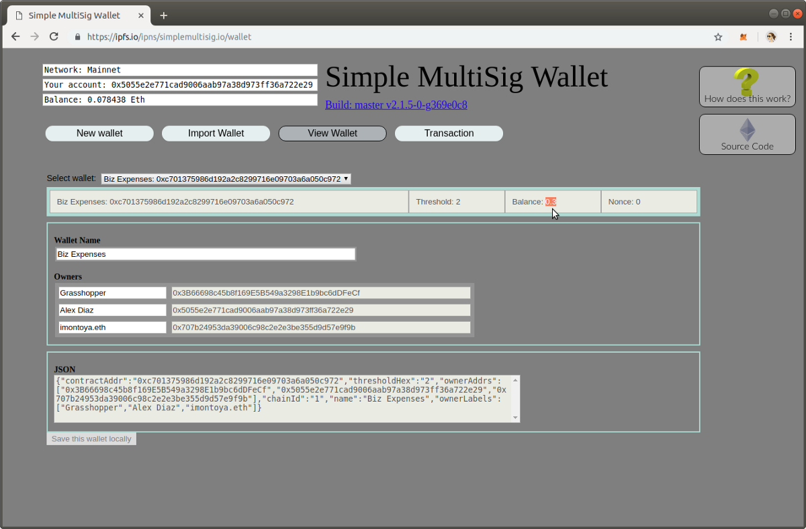Open the Build master v2.1.5 link
Viewport: 806px width, 529px height.
point(396,105)
